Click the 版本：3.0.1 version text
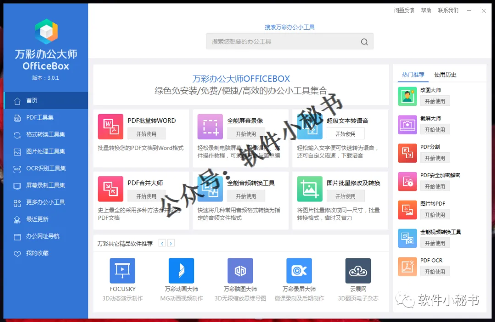The image size is (495, 322). [45, 78]
